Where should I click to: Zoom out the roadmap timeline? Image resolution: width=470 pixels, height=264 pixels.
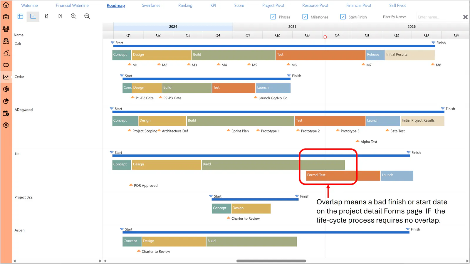tap(87, 16)
